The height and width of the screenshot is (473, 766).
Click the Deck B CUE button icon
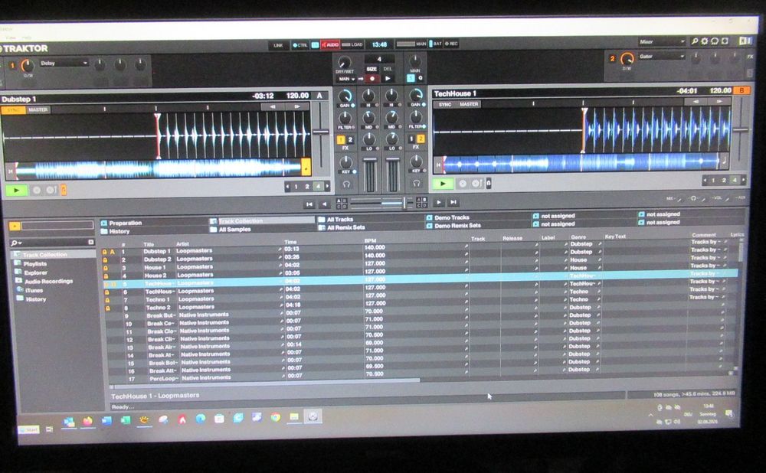(463, 184)
